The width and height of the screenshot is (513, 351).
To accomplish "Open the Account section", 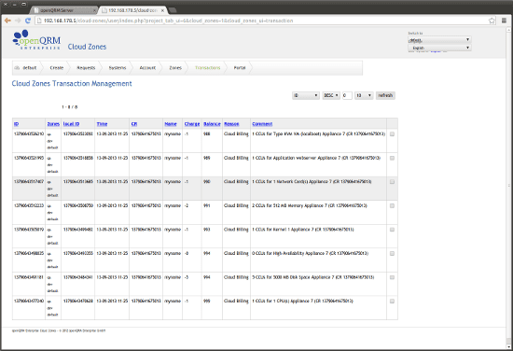I will tap(147, 68).
